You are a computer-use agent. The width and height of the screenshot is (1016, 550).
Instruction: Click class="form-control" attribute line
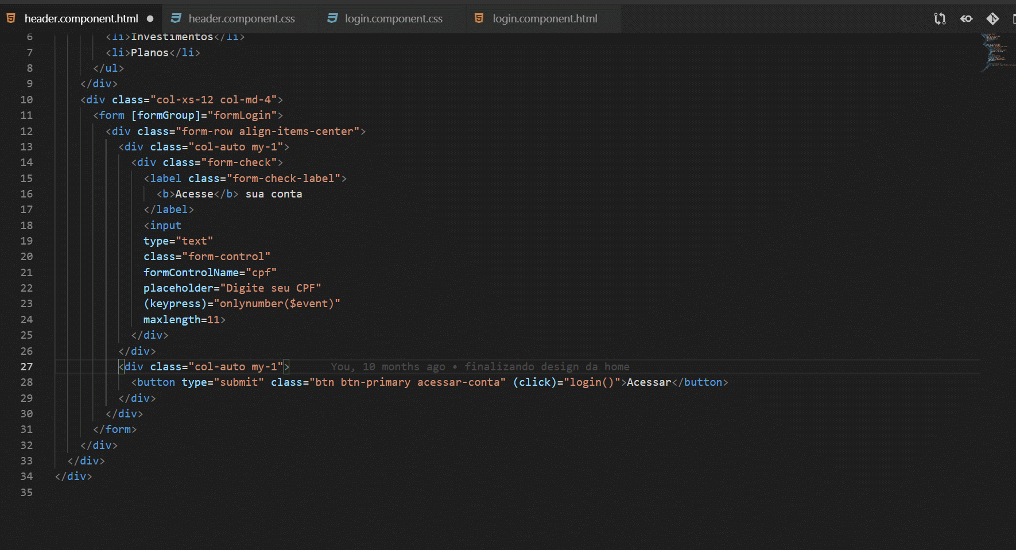point(207,256)
